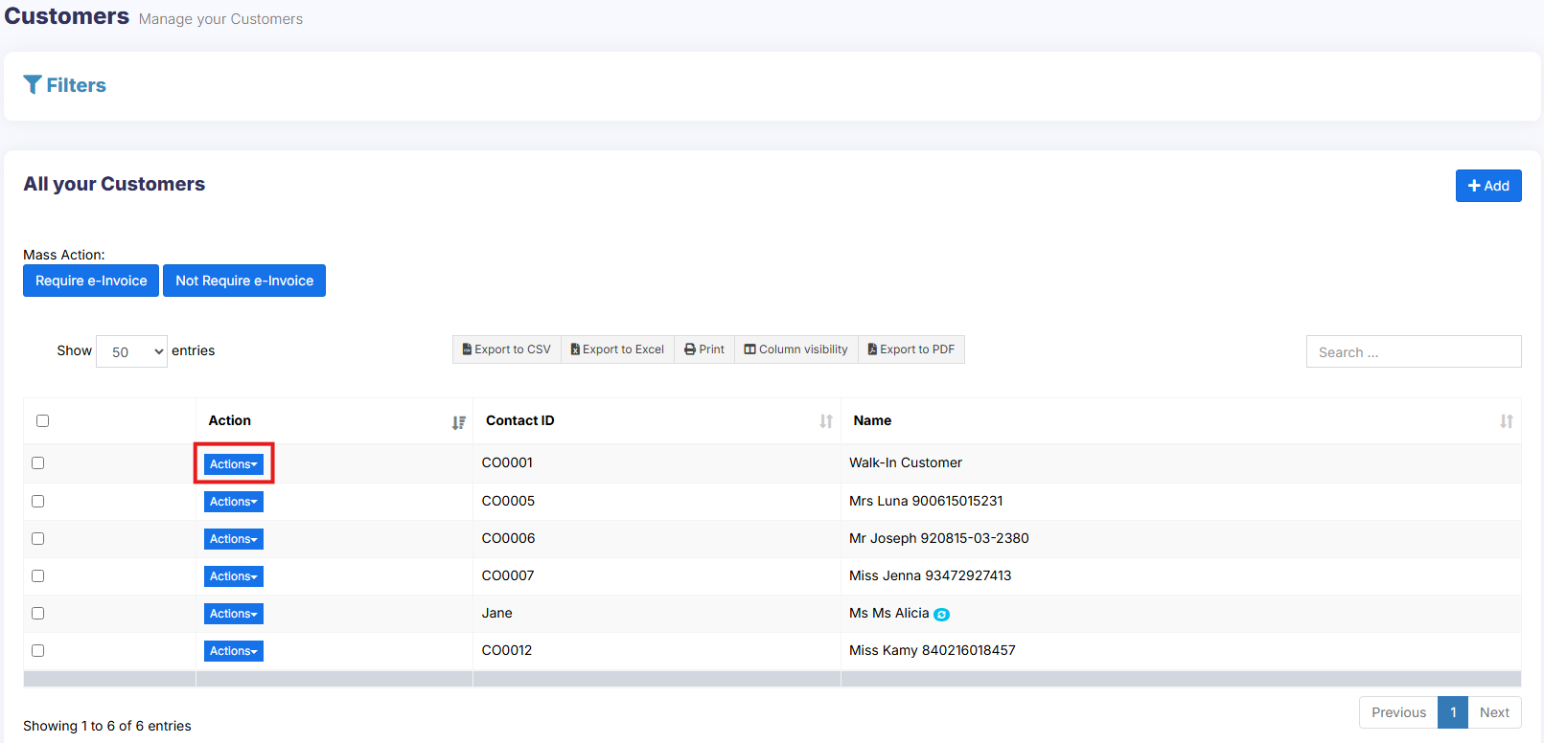Viewport: 1544px width, 743px height.
Task: Export customer list to PDF
Action: click(910, 349)
